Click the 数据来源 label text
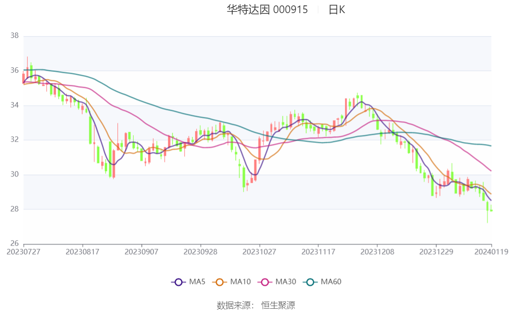 pyautogui.click(x=235, y=305)
